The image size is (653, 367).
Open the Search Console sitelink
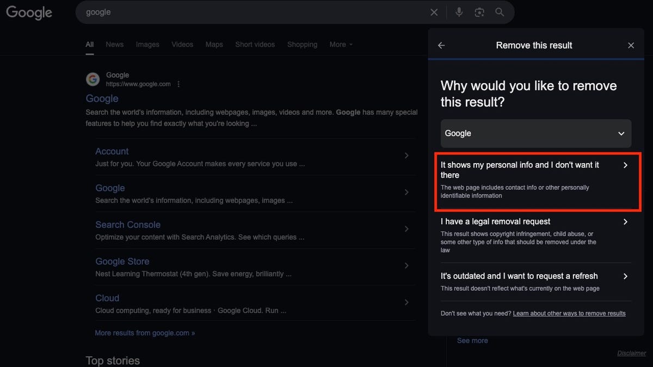point(128,225)
